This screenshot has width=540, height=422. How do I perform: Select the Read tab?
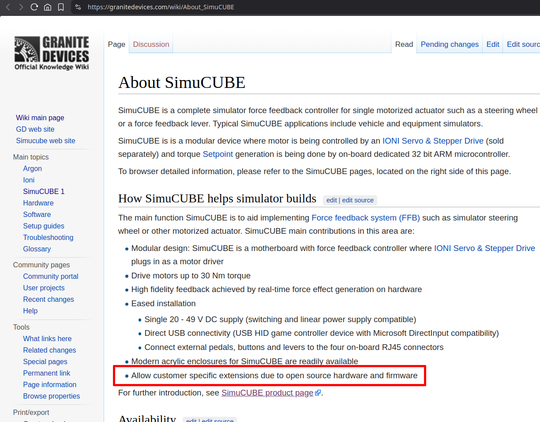404,44
